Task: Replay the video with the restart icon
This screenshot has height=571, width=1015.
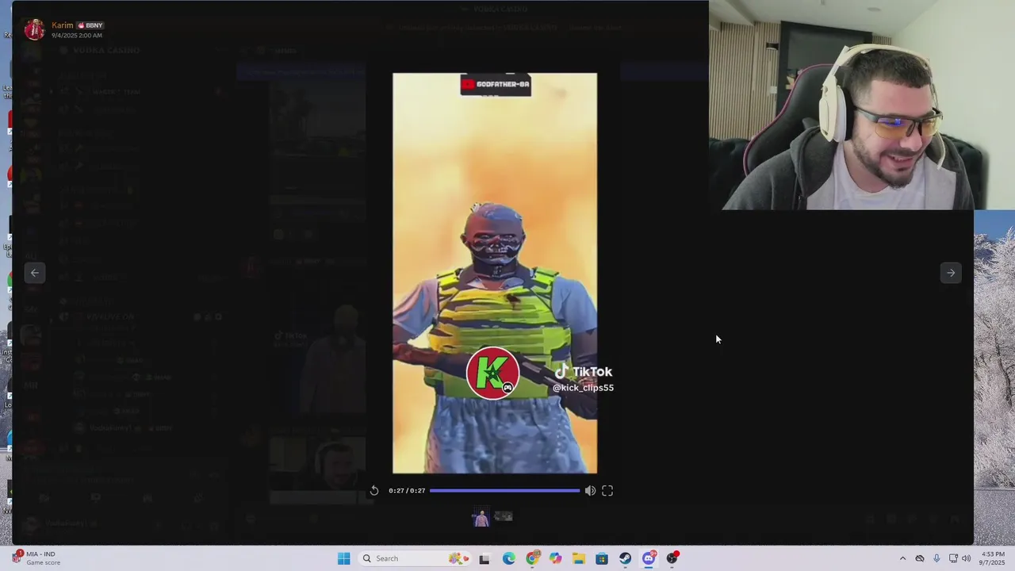Action: 374,491
